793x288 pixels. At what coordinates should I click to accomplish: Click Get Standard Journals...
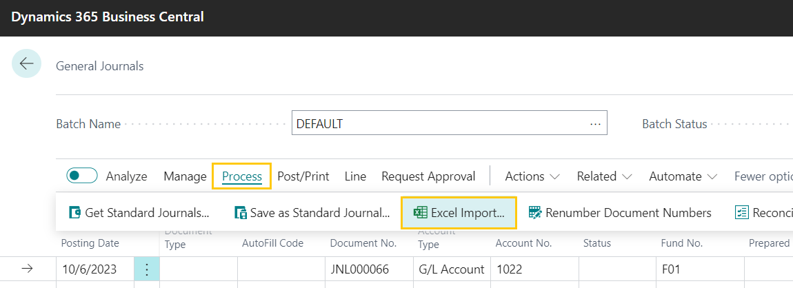tap(139, 213)
